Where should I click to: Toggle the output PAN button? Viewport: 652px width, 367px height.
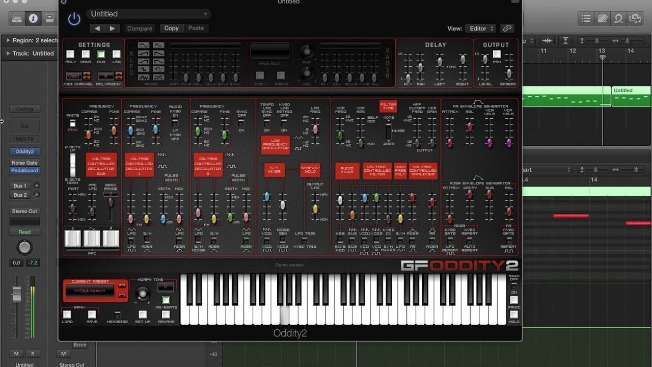pyautogui.click(x=497, y=54)
